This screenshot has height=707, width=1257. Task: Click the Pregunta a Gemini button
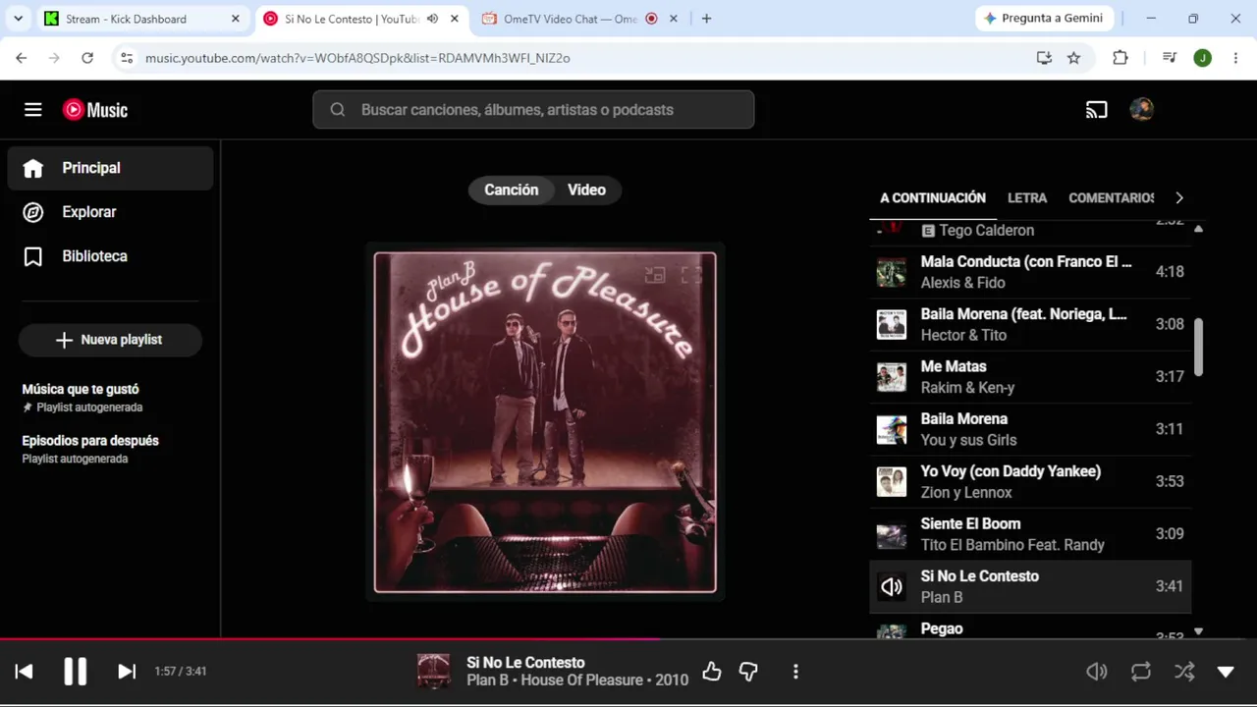click(1043, 19)
